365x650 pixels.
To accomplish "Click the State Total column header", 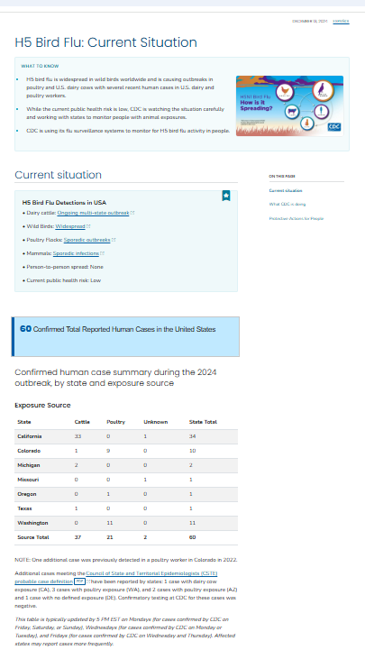I will 203,422.
